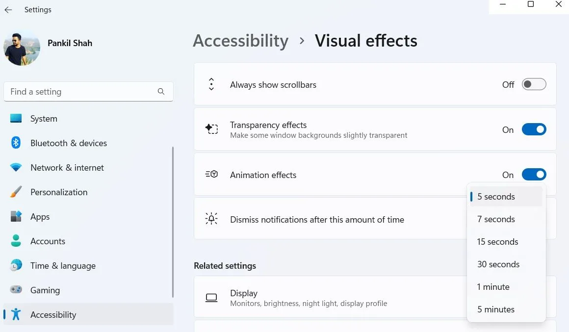Click the Find a setting field

click(x=88, y=91)
